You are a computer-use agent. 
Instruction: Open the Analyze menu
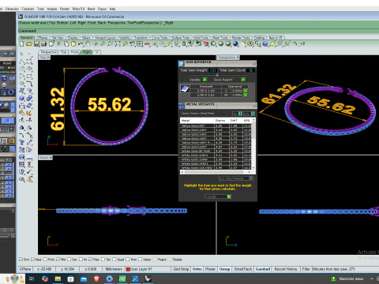(x=52, y=9)
